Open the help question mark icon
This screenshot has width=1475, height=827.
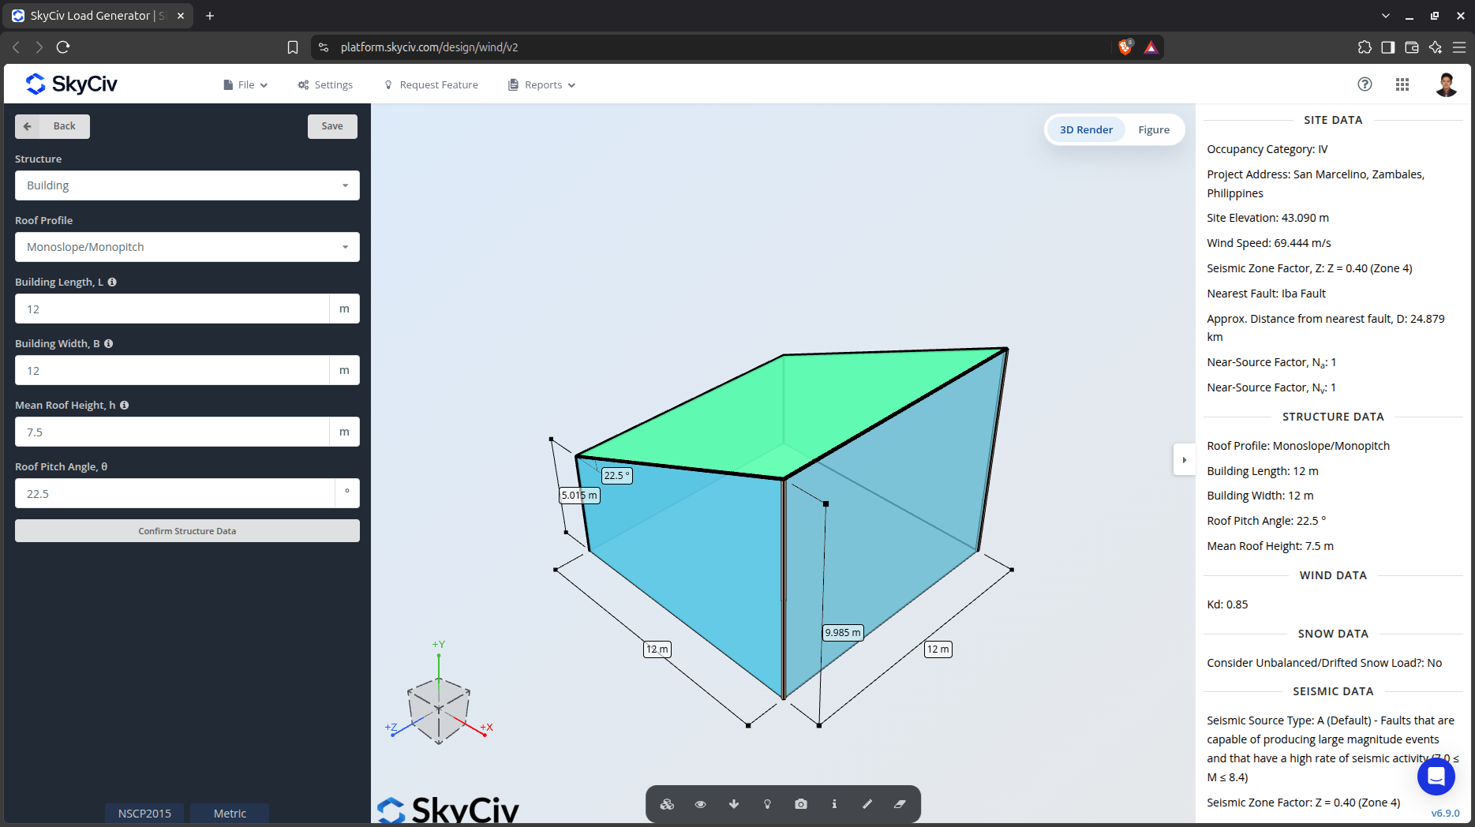tap(1365, 84)
